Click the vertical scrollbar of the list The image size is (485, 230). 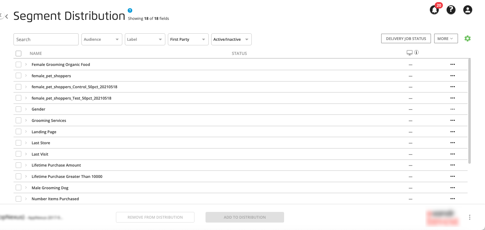coord(469,111)
